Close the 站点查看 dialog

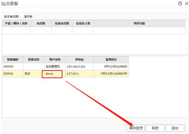[187, 3]
